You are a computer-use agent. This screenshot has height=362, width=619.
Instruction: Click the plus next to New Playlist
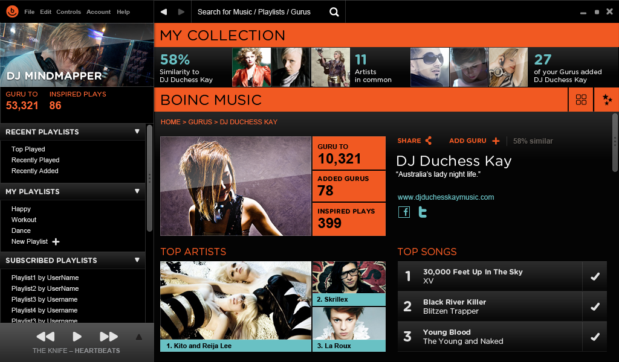(x=56, y=241)
